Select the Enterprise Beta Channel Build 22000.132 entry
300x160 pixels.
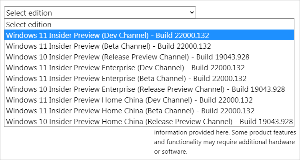coord(149,78)
